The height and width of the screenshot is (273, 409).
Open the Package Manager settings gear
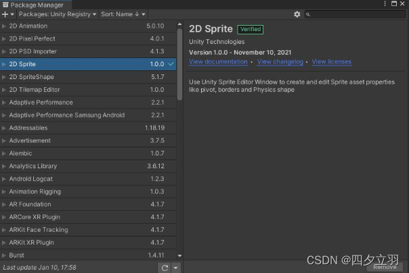pyautogui.click(x=297, y=14)
